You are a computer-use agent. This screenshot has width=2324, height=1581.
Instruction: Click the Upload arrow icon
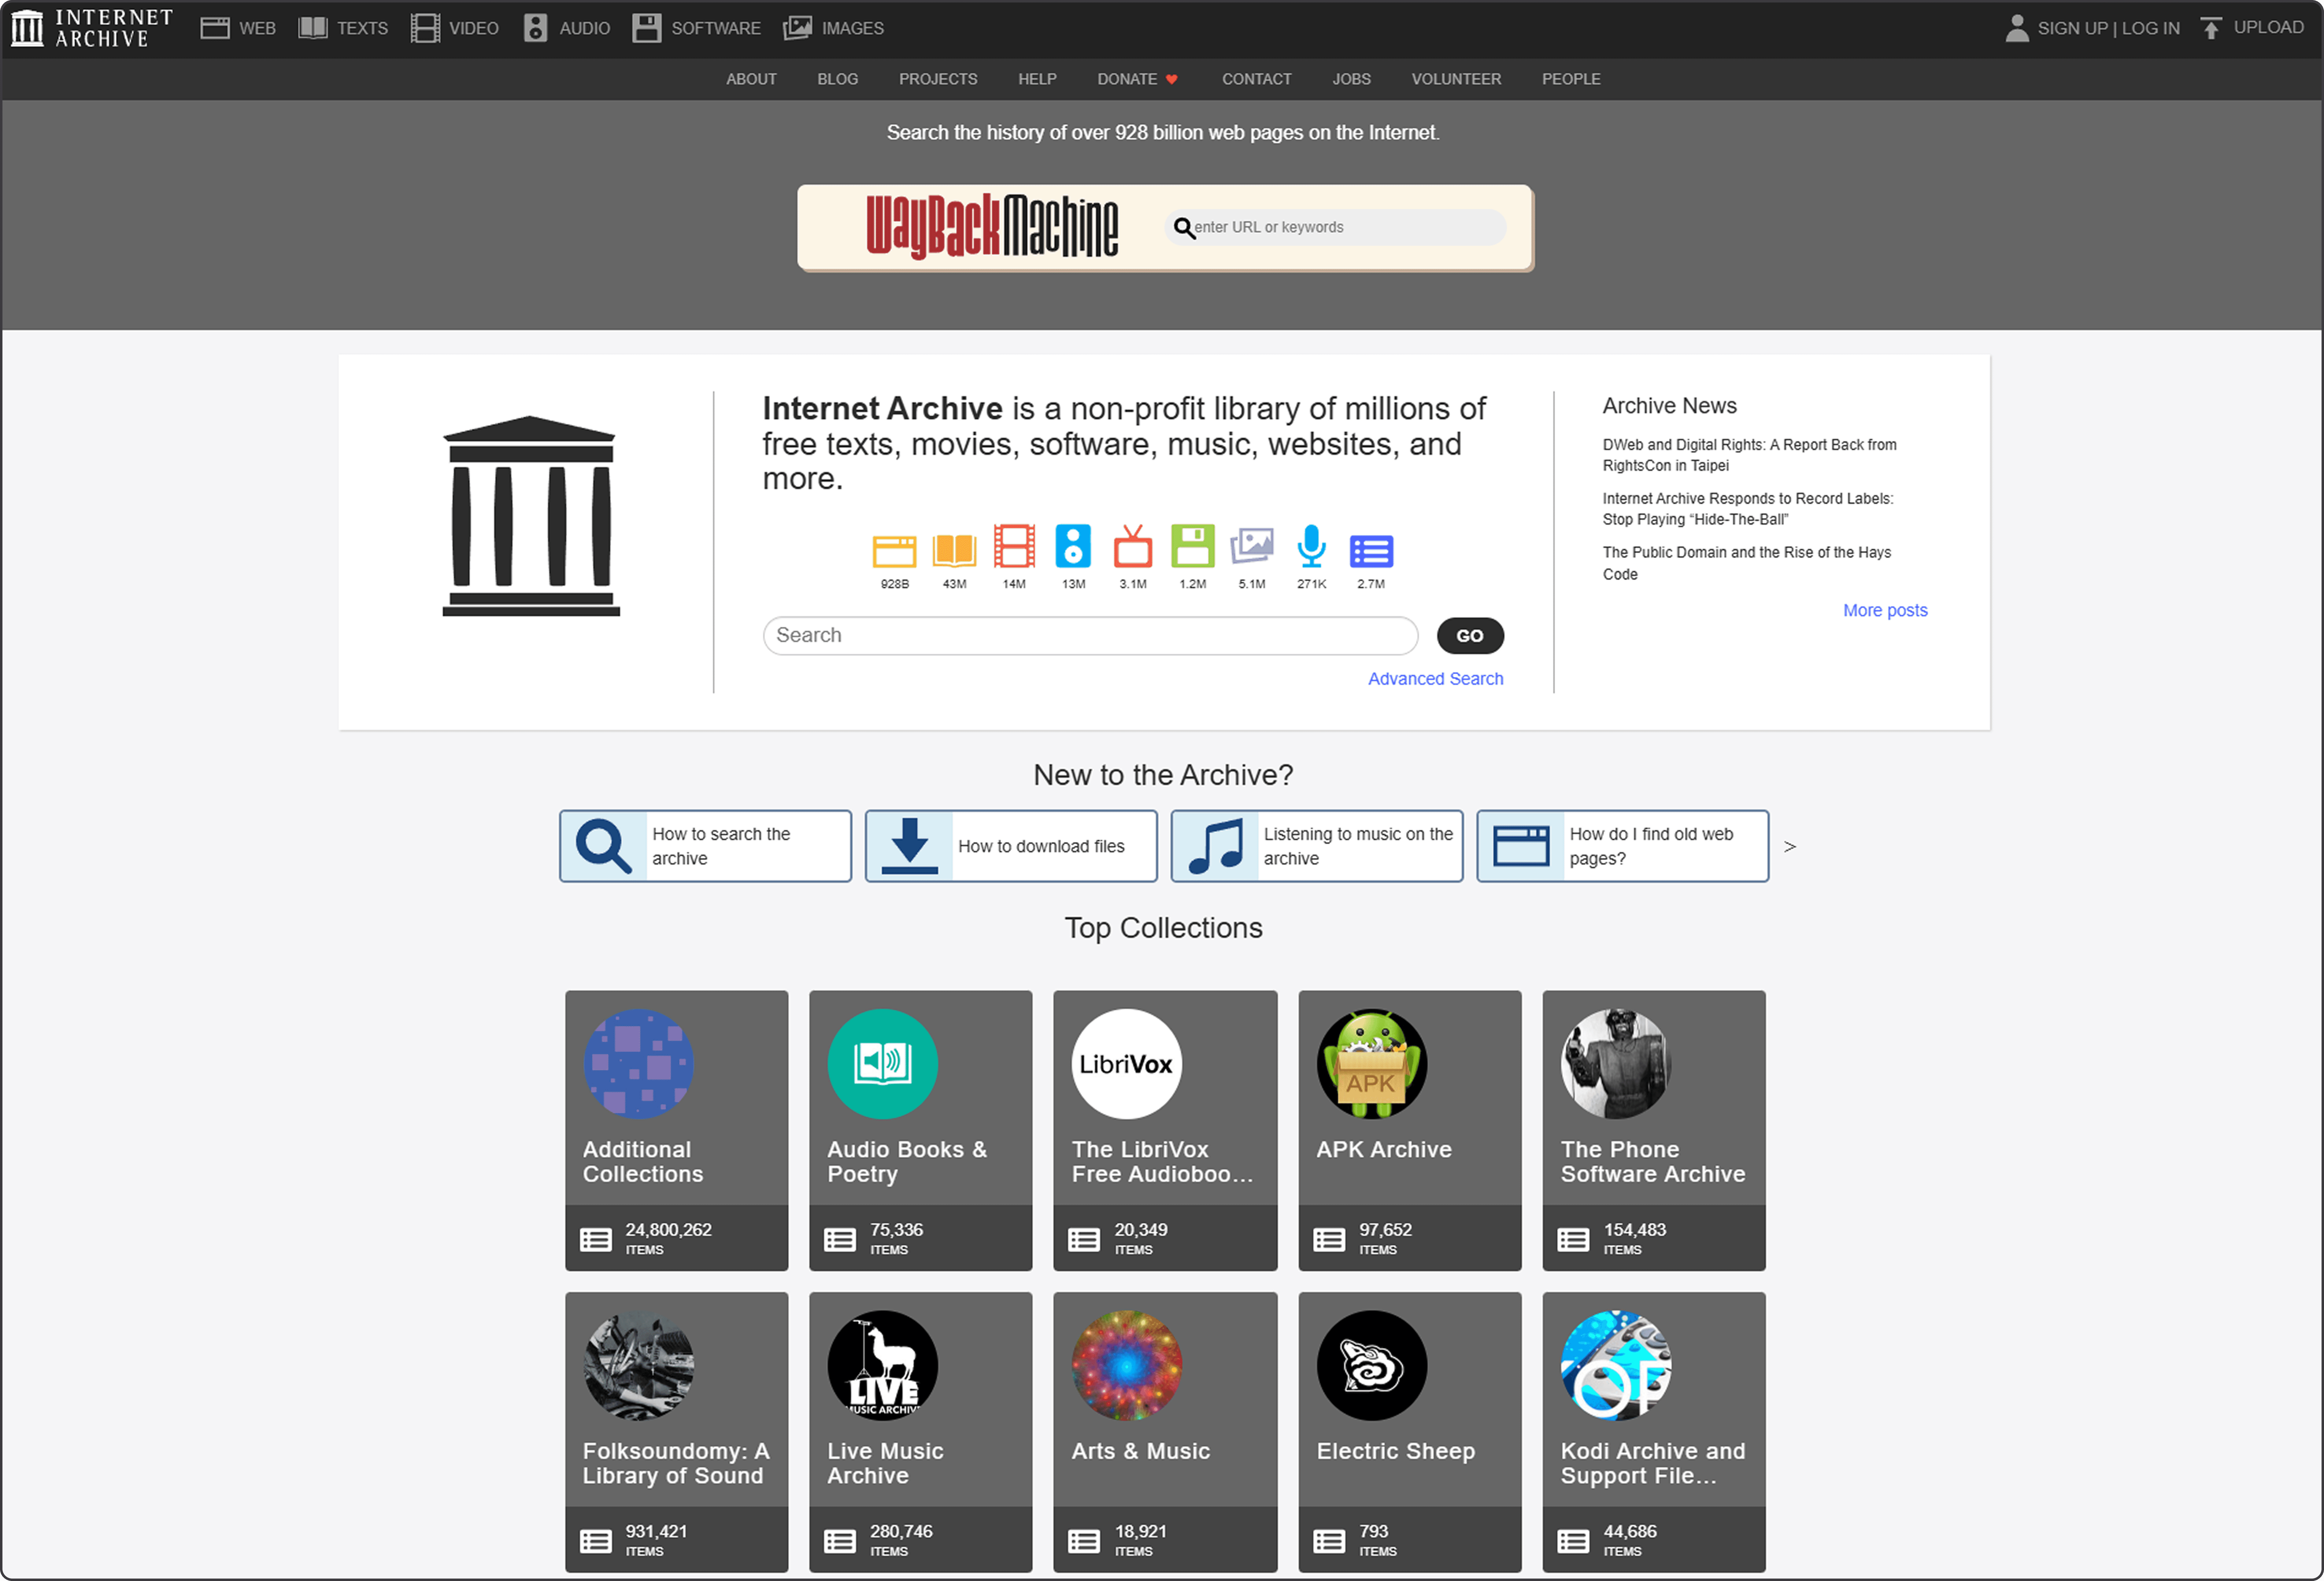point(2211,28)
